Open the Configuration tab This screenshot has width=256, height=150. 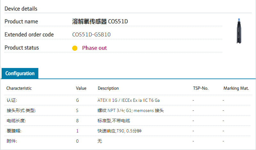[x=20, y=73]
